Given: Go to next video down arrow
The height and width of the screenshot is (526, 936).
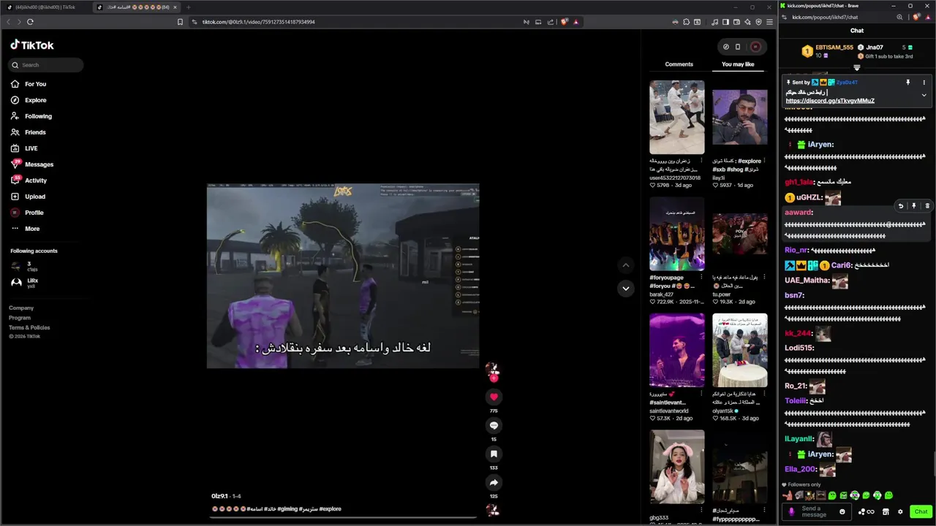Looking at the screenshot, I should [625, 289].
